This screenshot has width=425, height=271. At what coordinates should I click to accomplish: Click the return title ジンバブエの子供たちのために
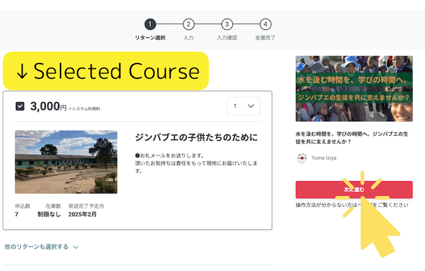(196, 137)
